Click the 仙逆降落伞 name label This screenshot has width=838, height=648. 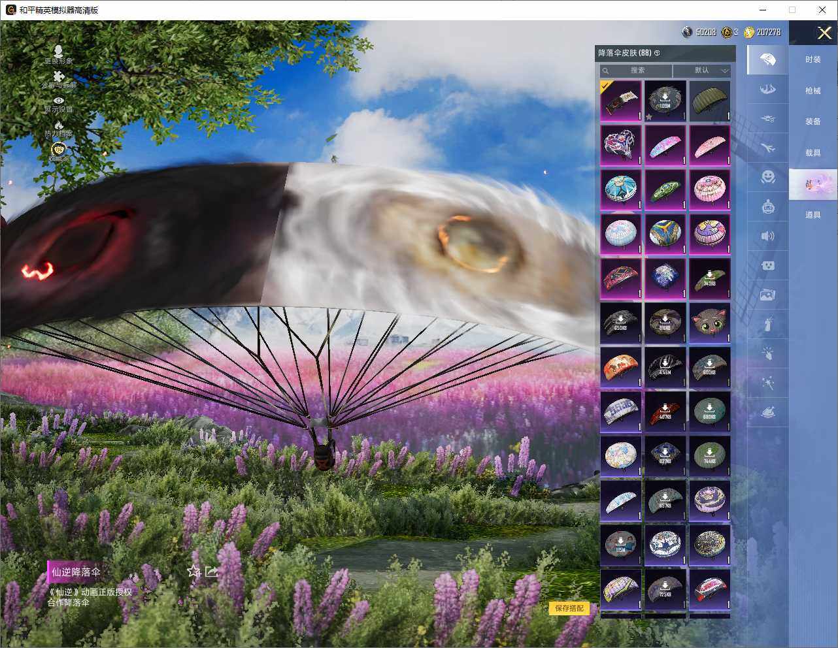76,572
